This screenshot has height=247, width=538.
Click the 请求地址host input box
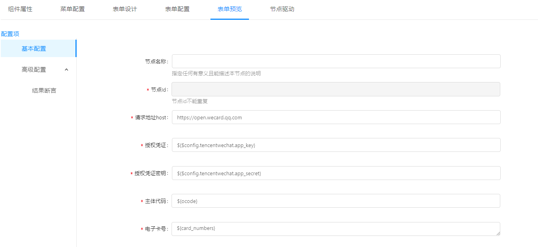click(336, 117)
